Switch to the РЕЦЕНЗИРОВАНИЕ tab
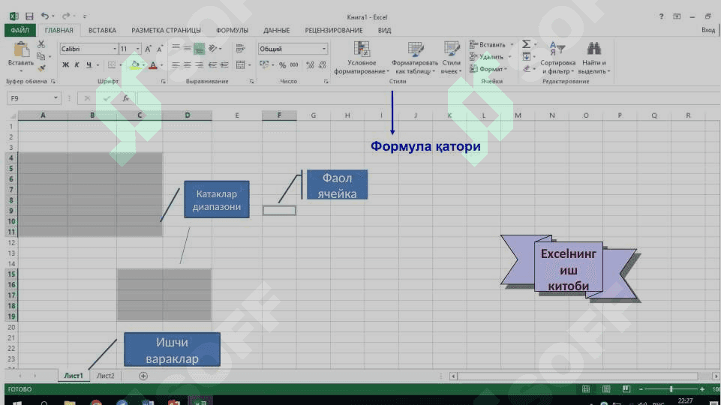 click(334, 30)
